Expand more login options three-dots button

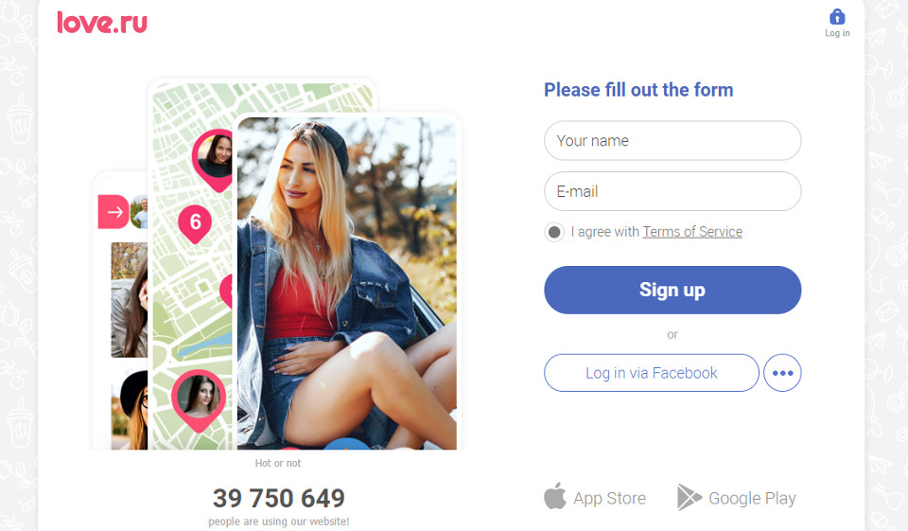[782, 373]
